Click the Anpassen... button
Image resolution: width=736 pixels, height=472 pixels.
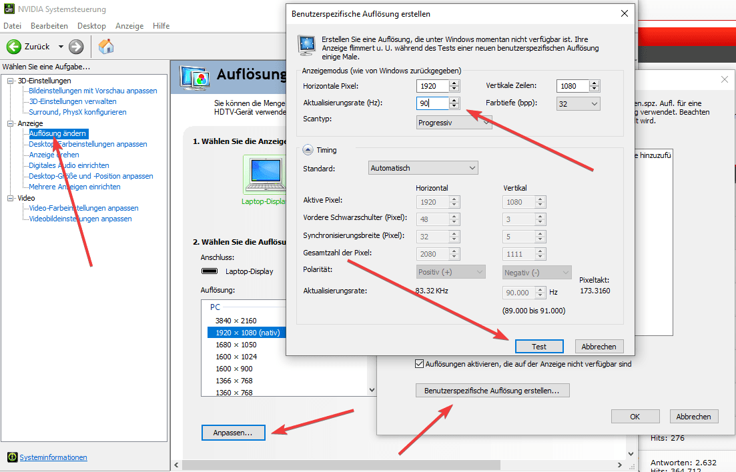point(233,433)
